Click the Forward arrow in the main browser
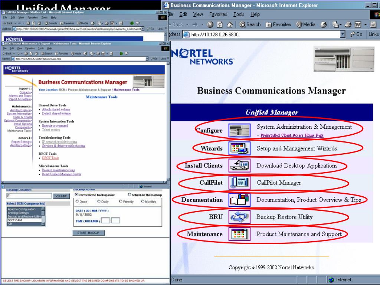Viewport: 380px width, 285px height. 195,24
